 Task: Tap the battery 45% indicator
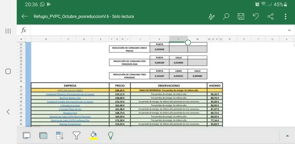click(281, 4)
